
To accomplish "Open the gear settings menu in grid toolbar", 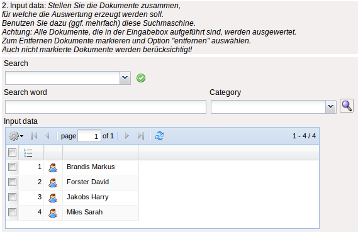I will coord(16,136).
